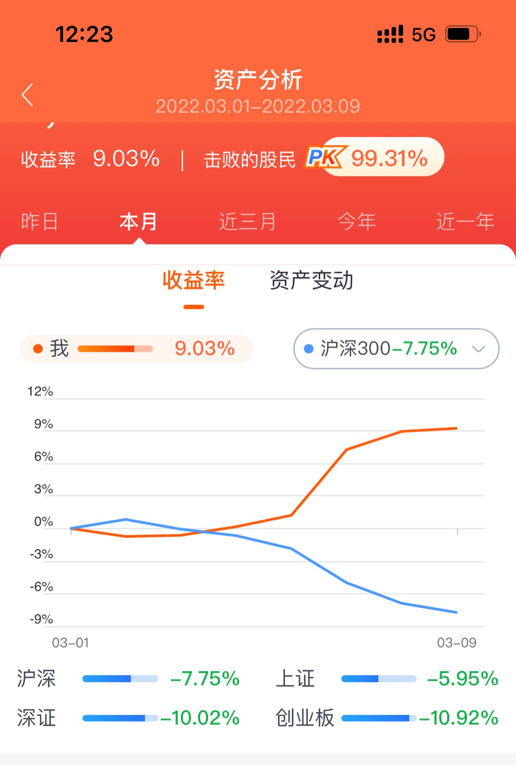Tap the battery status icon
Viewport: 516px width, 768px height.
(463, 34)
